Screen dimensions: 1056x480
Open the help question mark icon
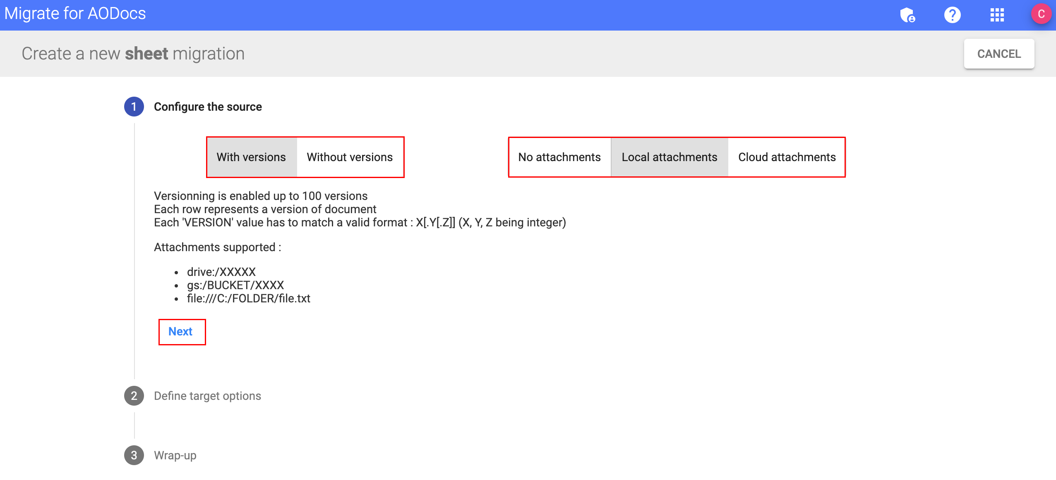[952, 15]
